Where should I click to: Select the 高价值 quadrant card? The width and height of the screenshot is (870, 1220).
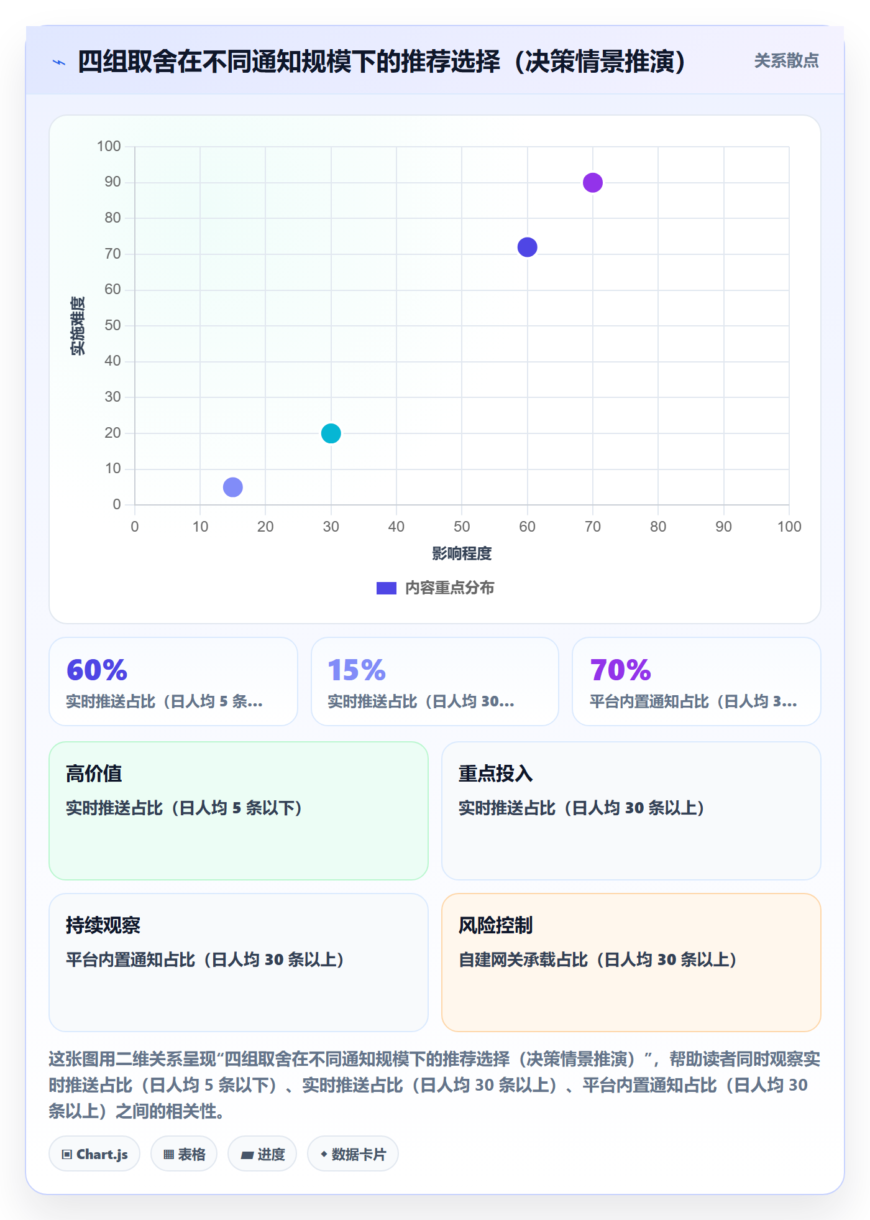coord(239,811)
